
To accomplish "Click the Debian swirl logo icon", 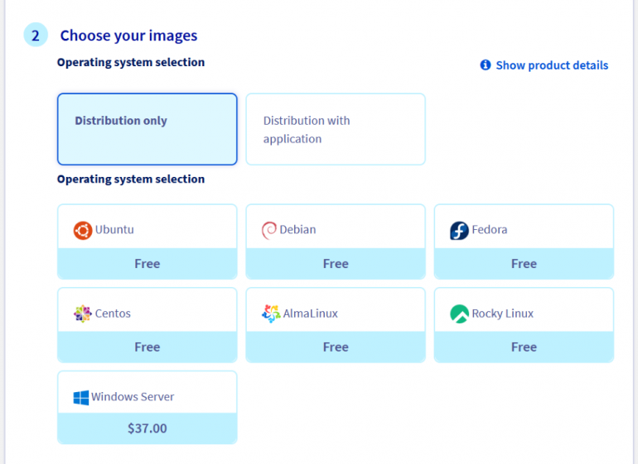I will [x=269, y=230].
